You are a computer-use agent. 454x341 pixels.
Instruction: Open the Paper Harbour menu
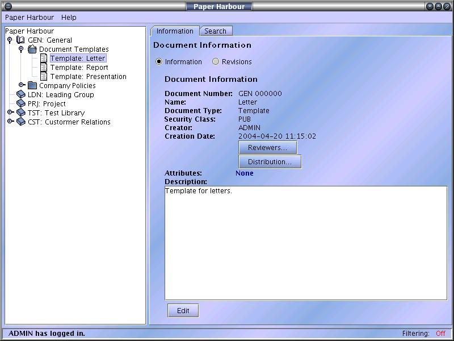pos(30,18)
